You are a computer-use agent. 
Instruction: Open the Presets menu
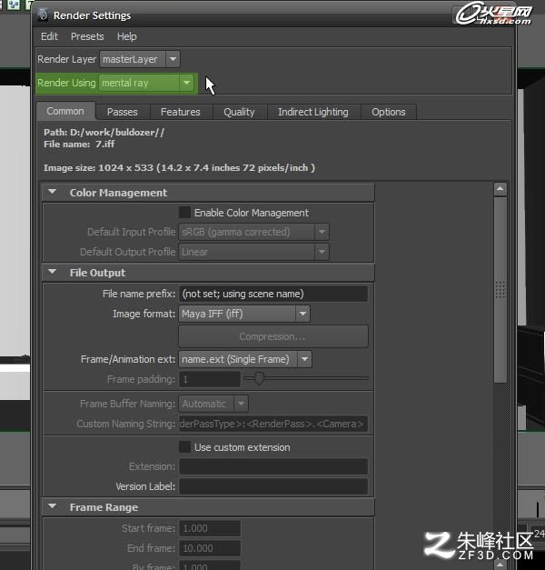(87, 36)
